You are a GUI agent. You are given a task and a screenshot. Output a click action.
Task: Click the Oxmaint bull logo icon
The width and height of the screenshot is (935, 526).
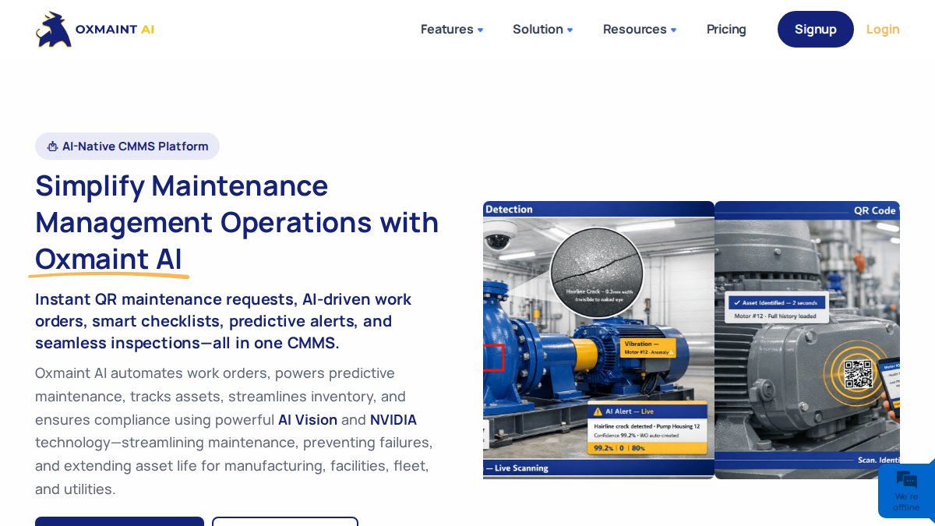(x=54, y=30)
